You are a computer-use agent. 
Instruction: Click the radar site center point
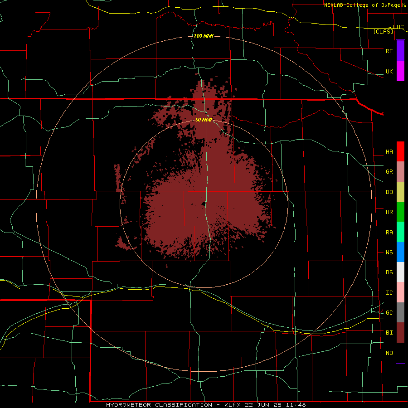(204, 204)
